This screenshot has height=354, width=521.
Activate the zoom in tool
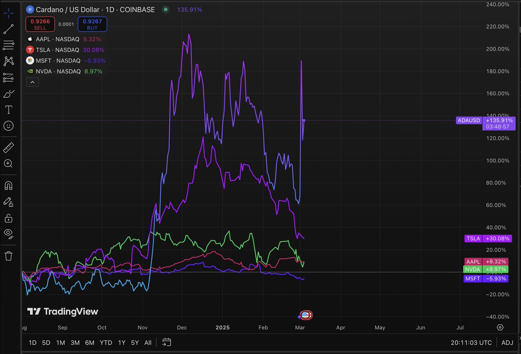tap(8, 163)
